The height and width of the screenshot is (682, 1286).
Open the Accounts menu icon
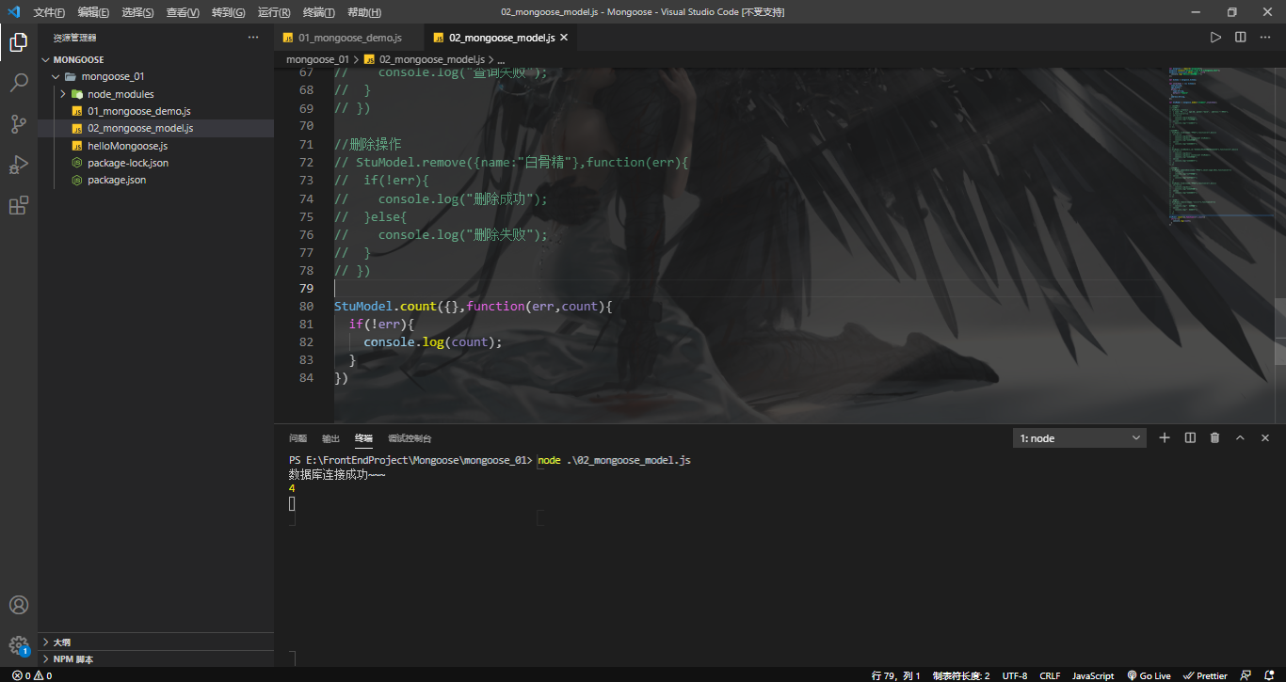tap(19, 605)
